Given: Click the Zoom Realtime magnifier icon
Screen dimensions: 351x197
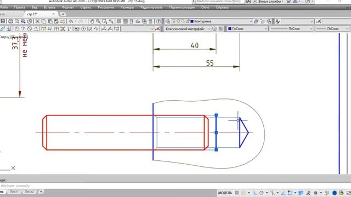Looking at the screenshot, I should (98, 21).
